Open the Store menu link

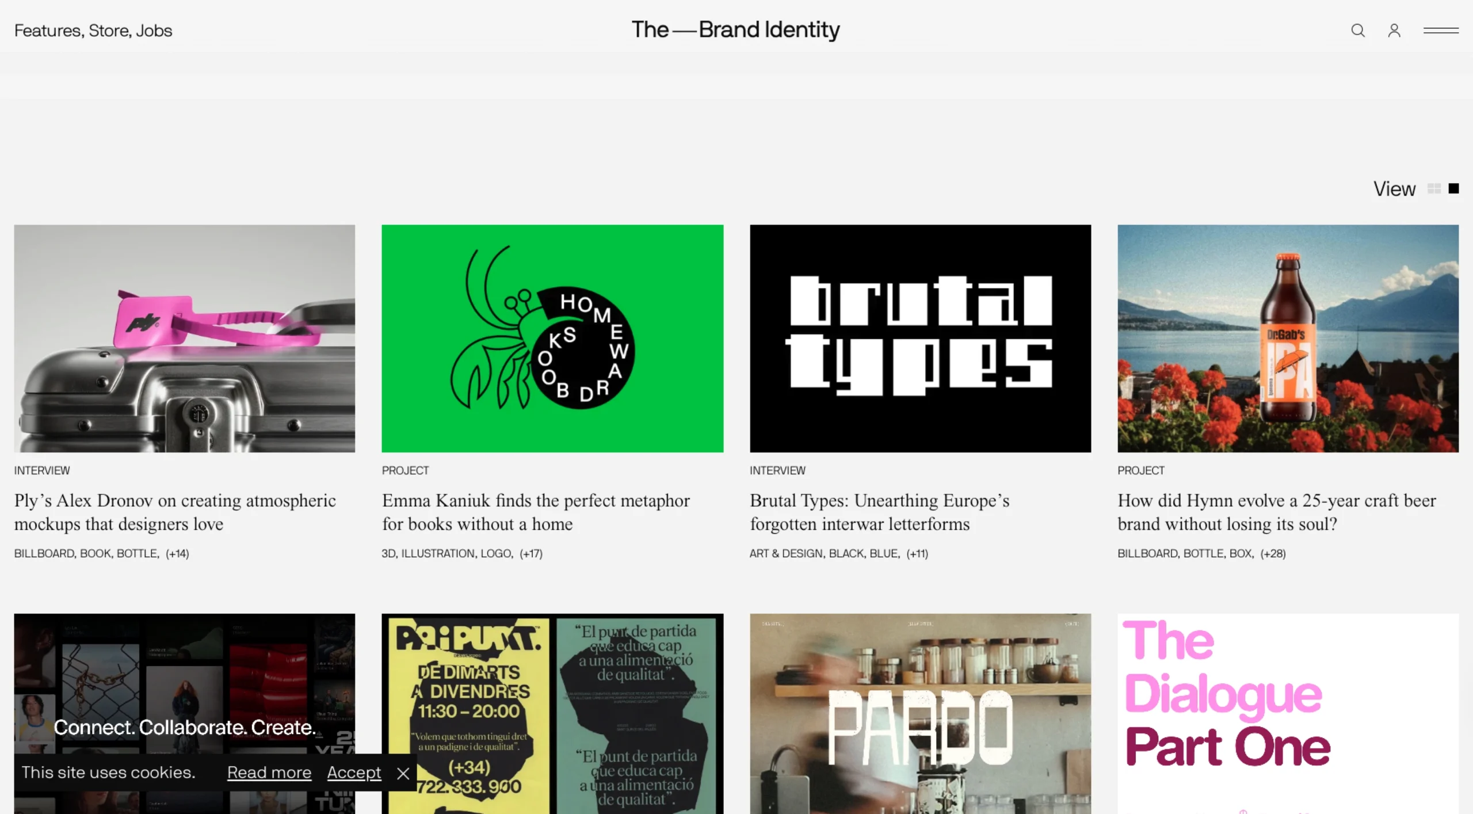pos(110,31)
